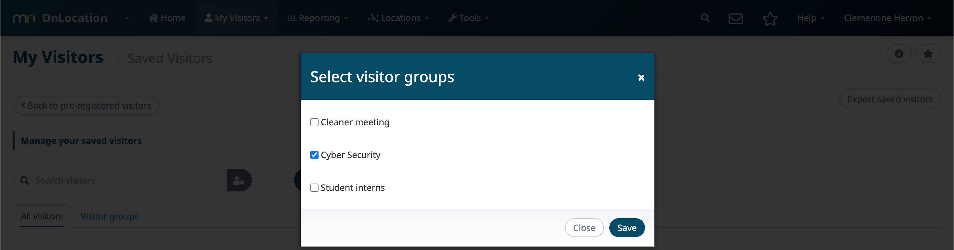This screenshot has height=250, width=954.
Task: Click the Search visitors input field
Action: (120, 180)
